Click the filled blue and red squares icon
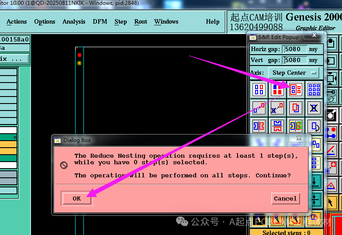Viewport: 342px width, 235px height. coord(277,90)
